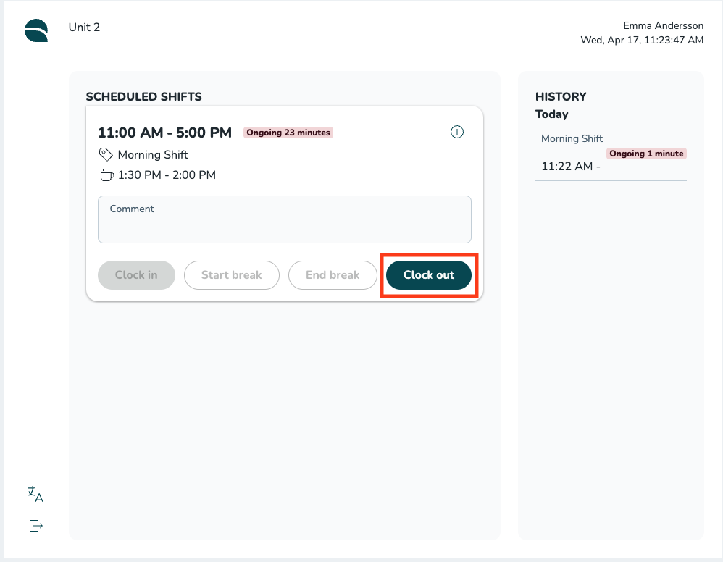Click the Morning Shift tag icon
Image resolution: width=723 pixels, height=562 pixels.
(106, 154)
